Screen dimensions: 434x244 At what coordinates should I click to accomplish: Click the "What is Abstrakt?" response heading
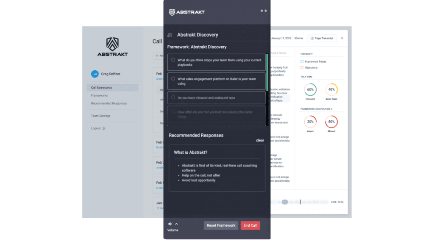click(x=190, y=152)
